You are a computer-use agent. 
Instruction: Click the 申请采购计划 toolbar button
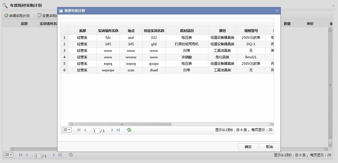17,16
